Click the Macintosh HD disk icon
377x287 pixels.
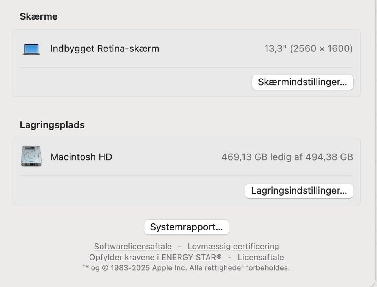31,157
